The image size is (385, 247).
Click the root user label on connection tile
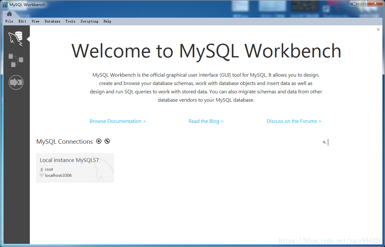[x=49, y=169]
